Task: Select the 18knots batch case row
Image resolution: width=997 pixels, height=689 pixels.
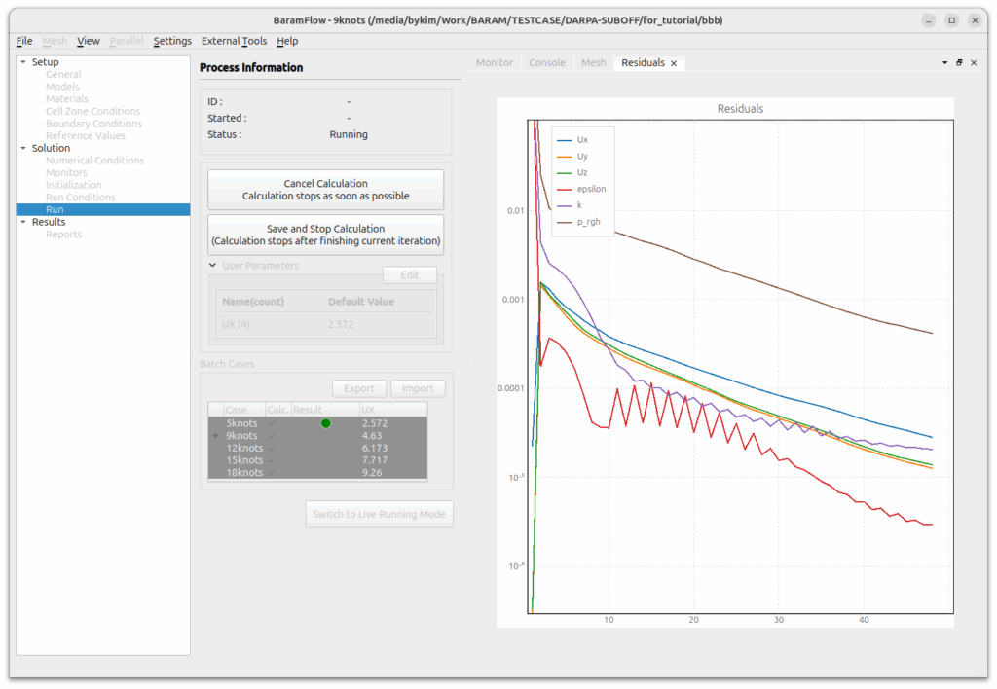Action: (317, 472)
